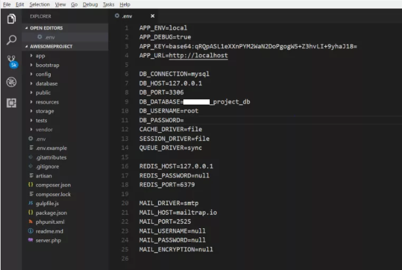Click the gear icon of .env file in tree

click(31, 139)
